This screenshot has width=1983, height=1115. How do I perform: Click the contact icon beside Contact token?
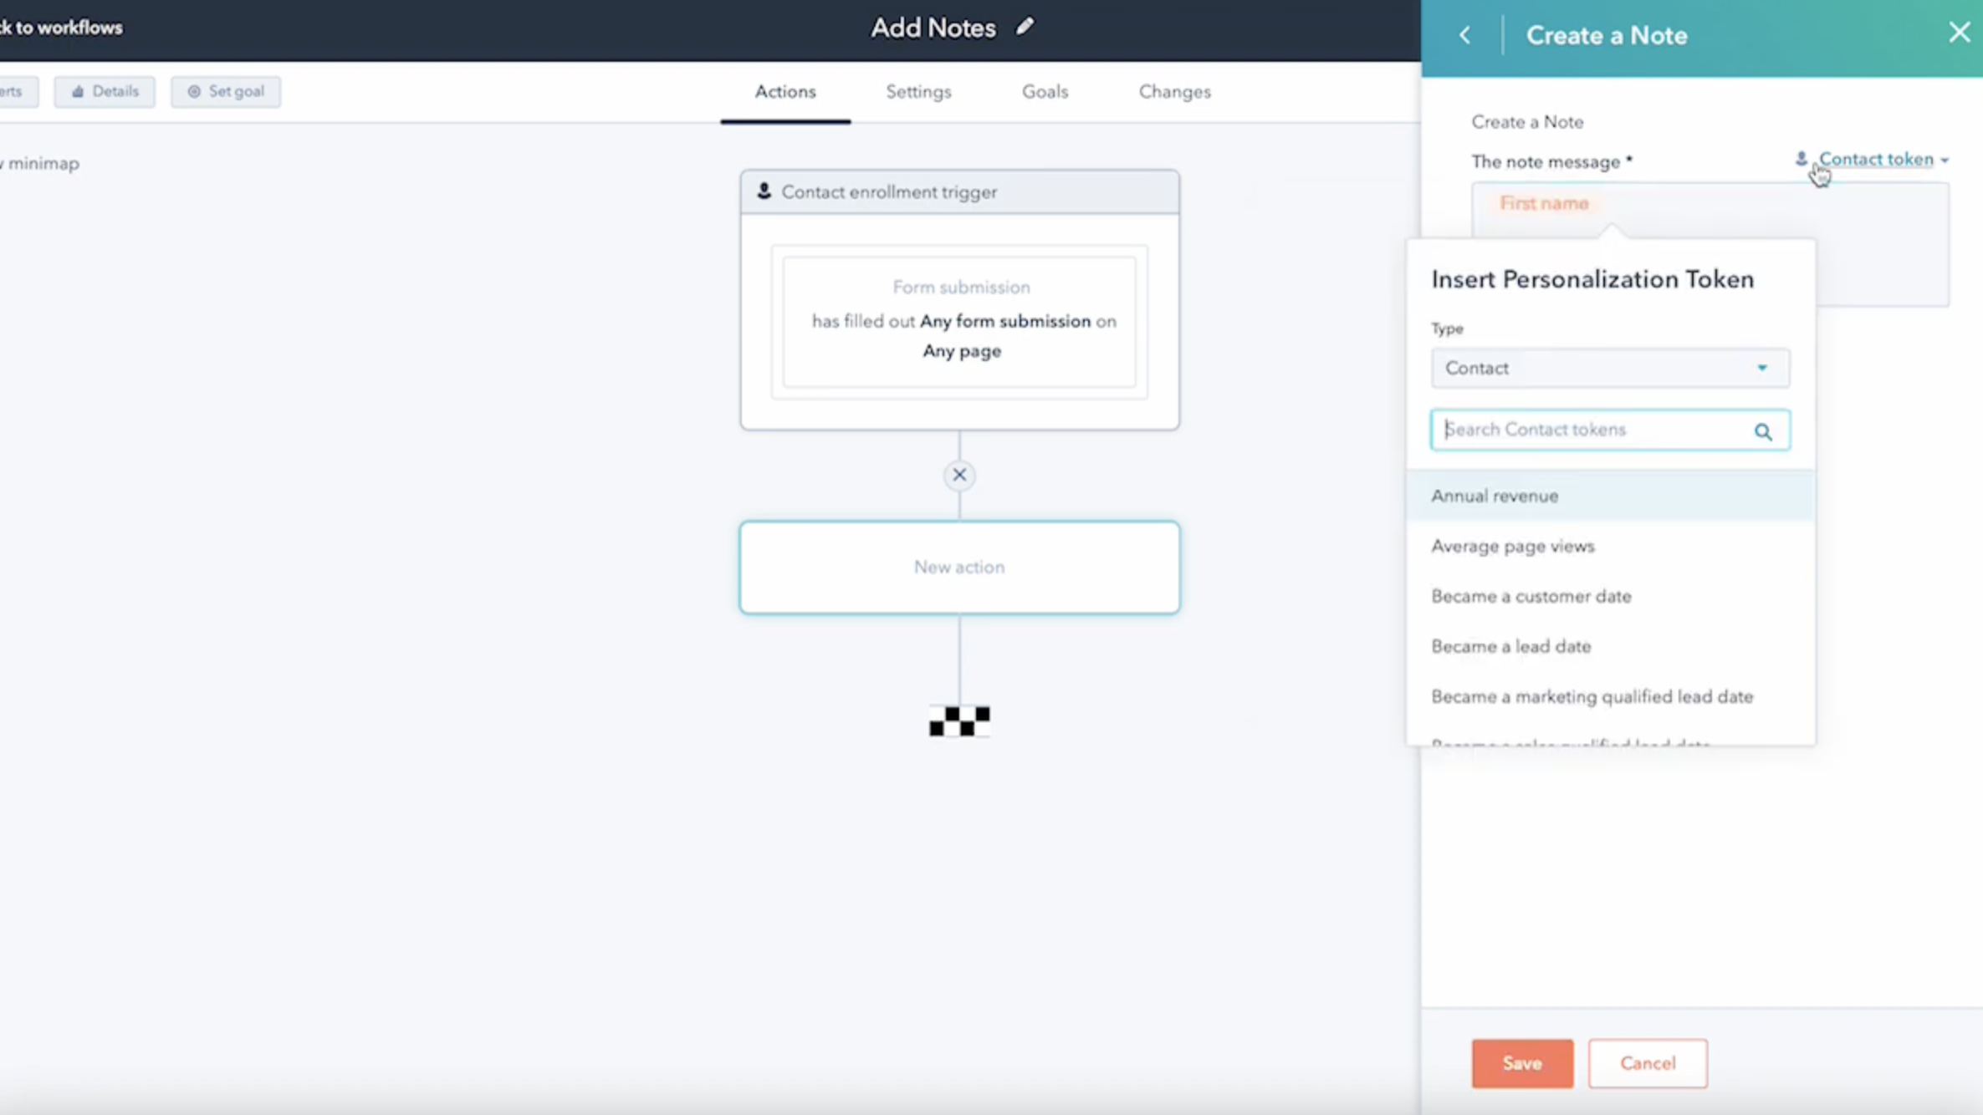coord(1801,159)
